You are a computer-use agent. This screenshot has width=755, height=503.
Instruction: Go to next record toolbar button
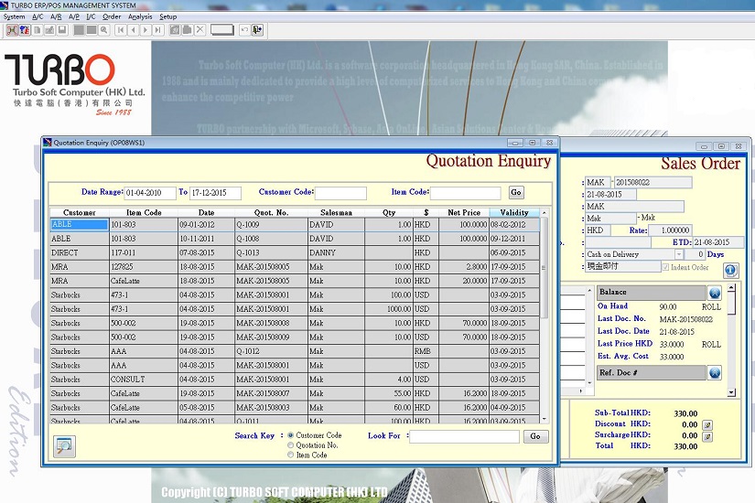[x=146, y=30]
